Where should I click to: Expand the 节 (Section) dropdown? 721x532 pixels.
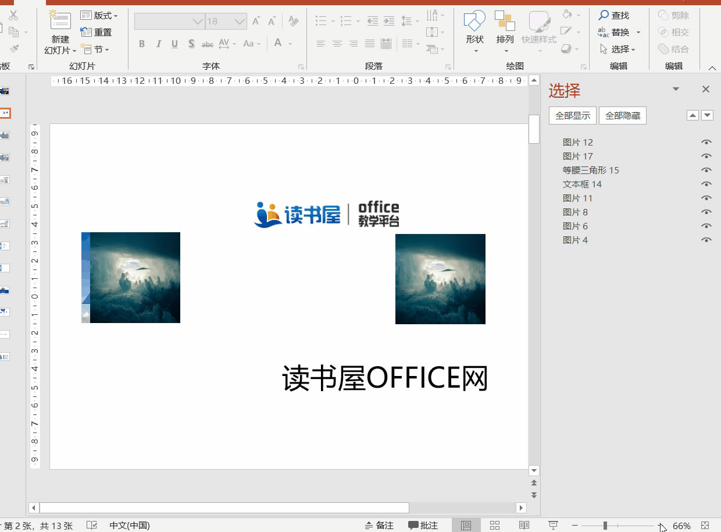click(x=99, y=49)
